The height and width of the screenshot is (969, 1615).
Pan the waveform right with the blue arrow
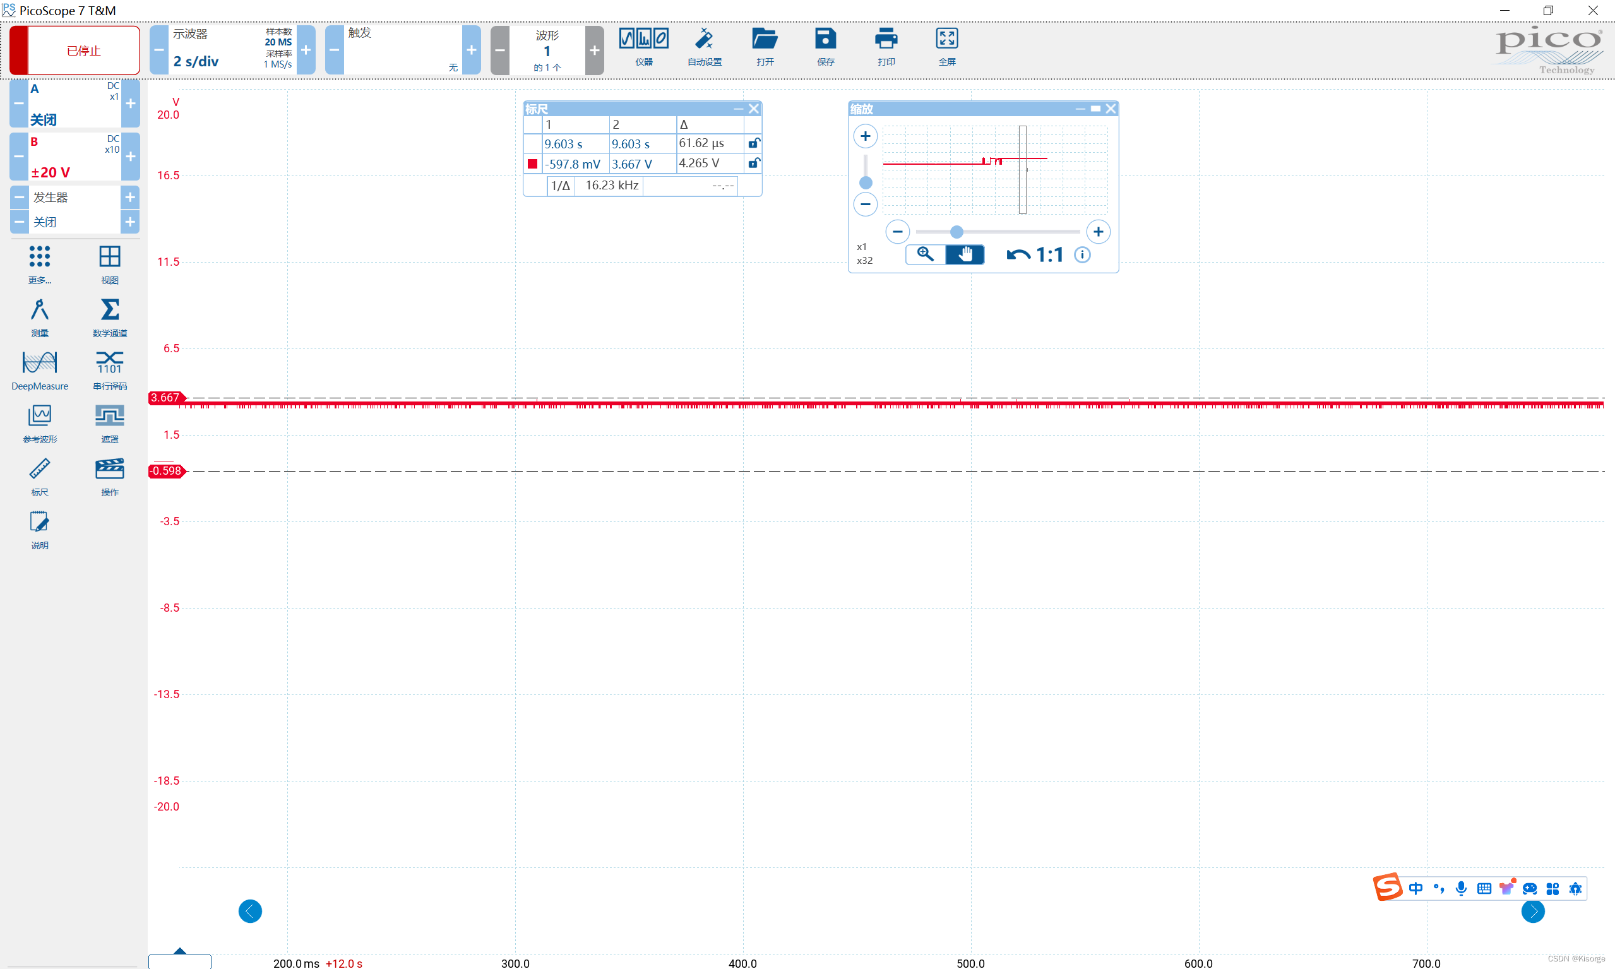1533,911
